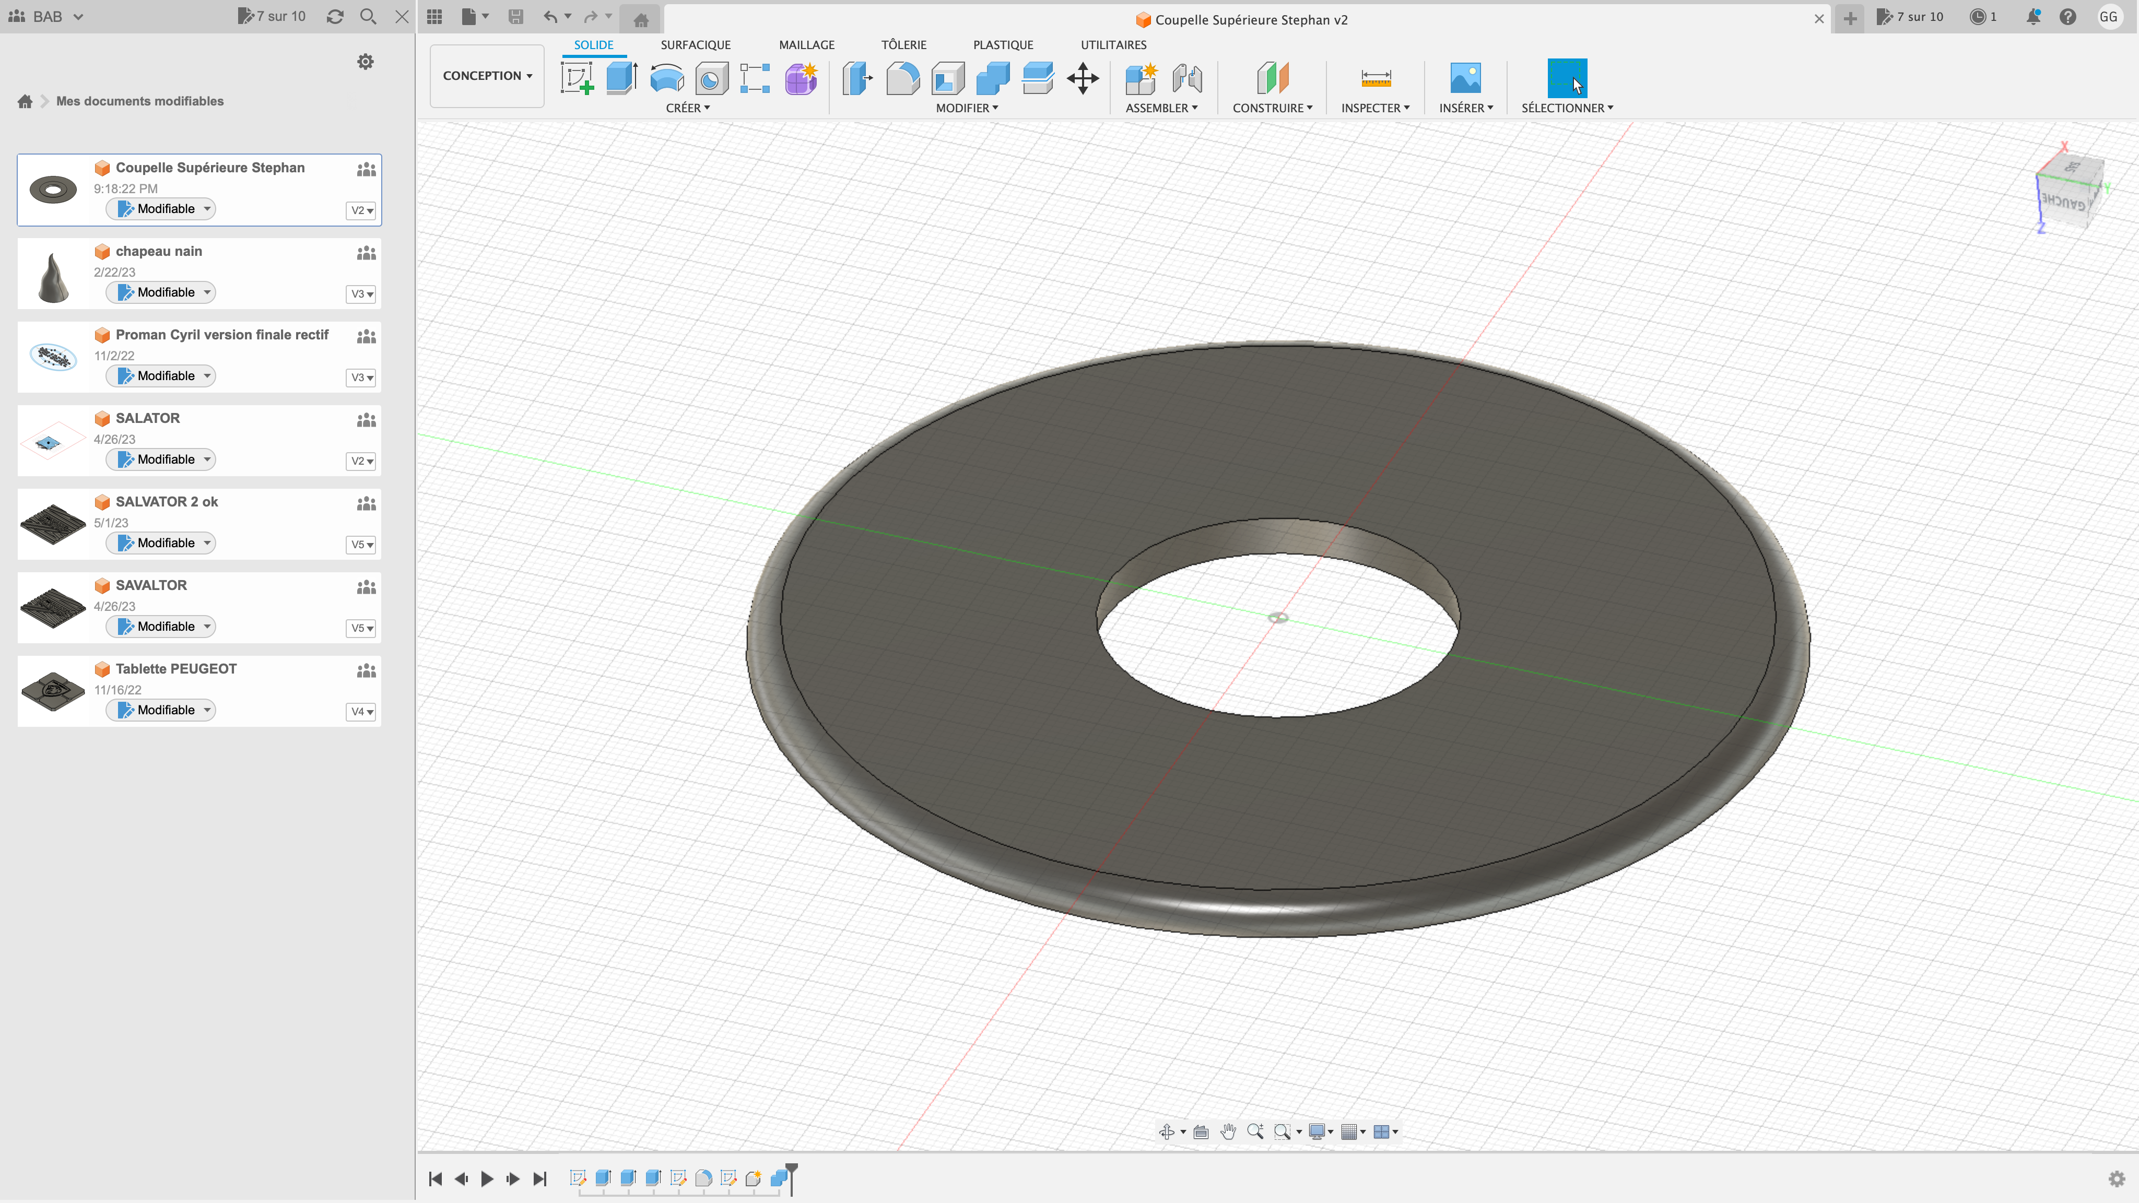
Task: Switch to the PLASTIQUE tab
Action: [x=1003, y=45]
